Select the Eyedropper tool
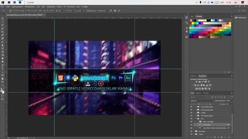This screenshot has width=248, height=139. click(x=2, y=35)
